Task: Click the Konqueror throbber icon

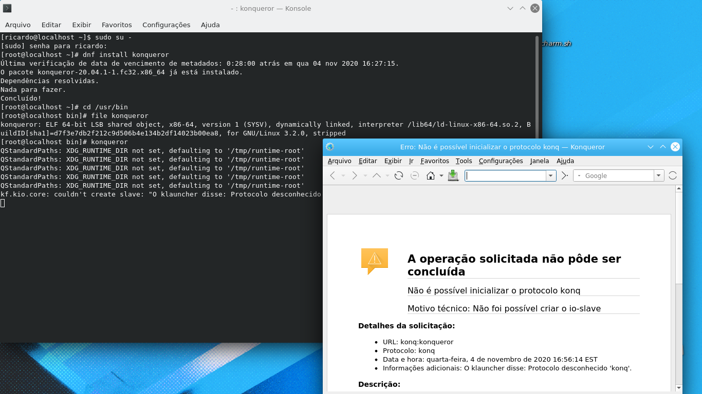Action: tap(673, 175)
